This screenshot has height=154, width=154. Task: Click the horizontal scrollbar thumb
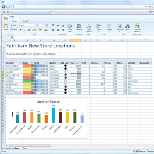(x=30, y=146)
